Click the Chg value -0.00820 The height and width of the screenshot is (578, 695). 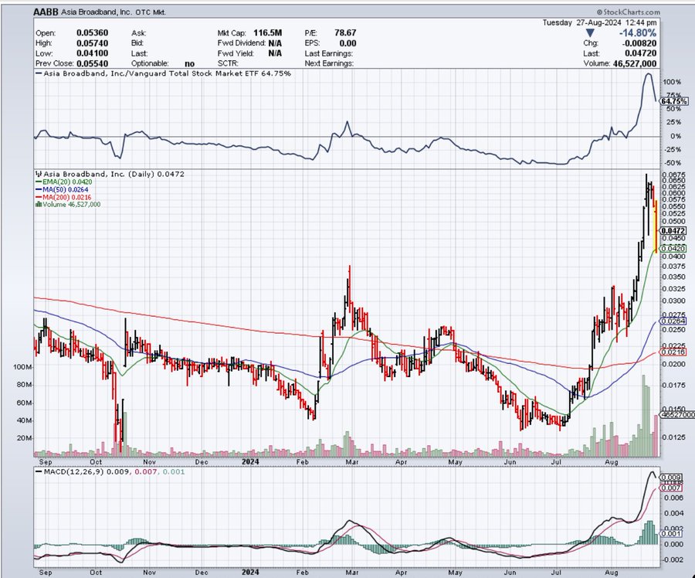(x=639, y=43)
